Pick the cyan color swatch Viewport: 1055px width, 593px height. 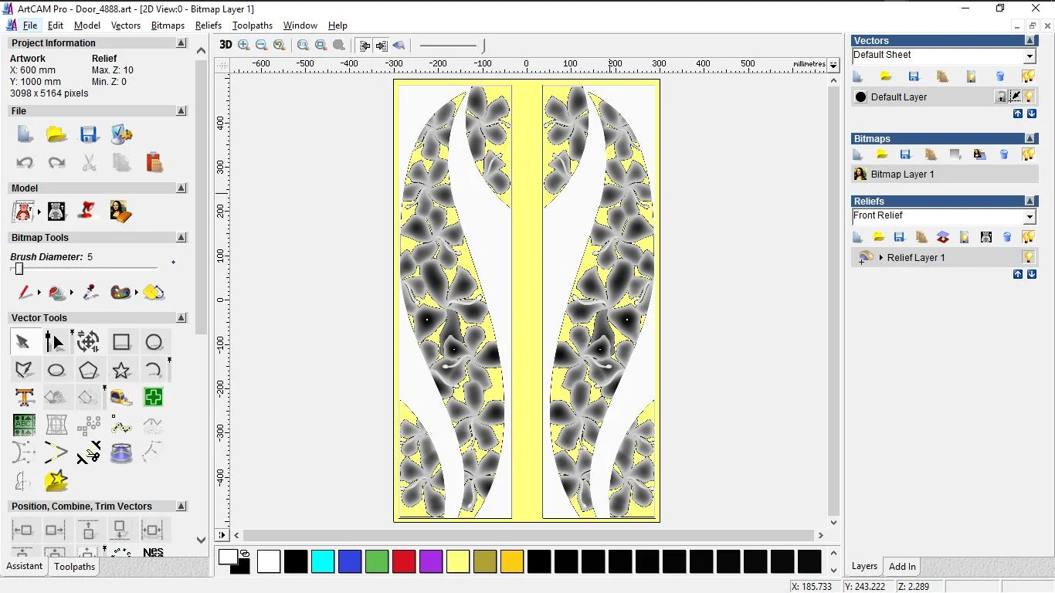(x=323, y=561)
